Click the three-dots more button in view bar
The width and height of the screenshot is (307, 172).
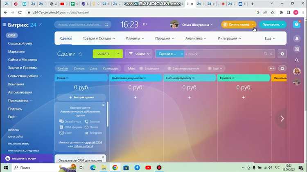[271, 68]
